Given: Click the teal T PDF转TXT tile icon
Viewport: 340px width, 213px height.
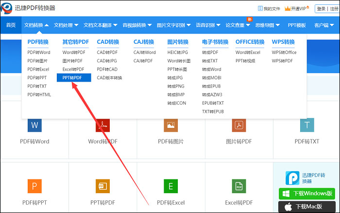Looking at the screenshot, I should coord(307,125).
